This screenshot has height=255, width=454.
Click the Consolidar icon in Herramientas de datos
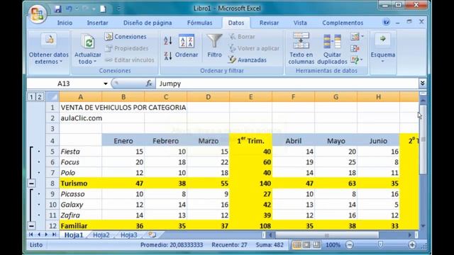355,48
